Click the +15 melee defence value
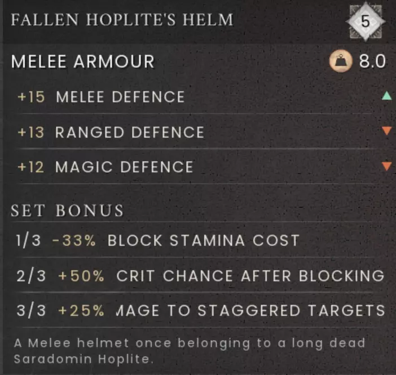The width and height of the screenshot is (396, 375). tap(31, 97)
